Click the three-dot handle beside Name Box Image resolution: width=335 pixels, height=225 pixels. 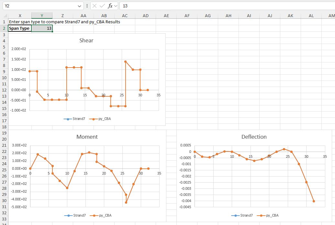coord(87,6)
